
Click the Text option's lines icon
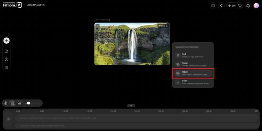[178, 55]
